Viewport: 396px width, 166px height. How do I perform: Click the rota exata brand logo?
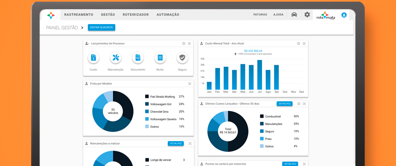(326, 15)
